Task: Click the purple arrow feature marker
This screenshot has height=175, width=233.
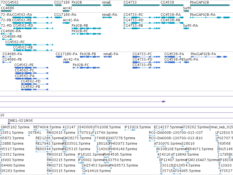Action: pos(164,102)
